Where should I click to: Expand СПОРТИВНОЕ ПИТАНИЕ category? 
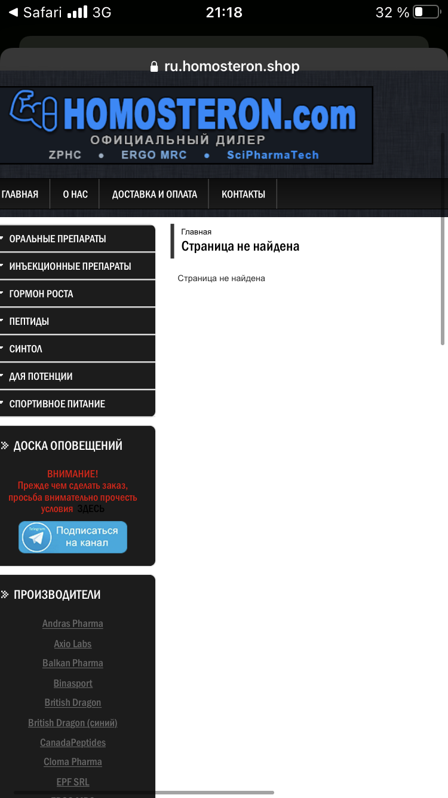click(x=78, y=404)
